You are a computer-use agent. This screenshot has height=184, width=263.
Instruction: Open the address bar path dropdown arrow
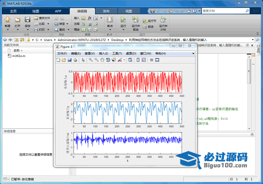coord(253,40)
